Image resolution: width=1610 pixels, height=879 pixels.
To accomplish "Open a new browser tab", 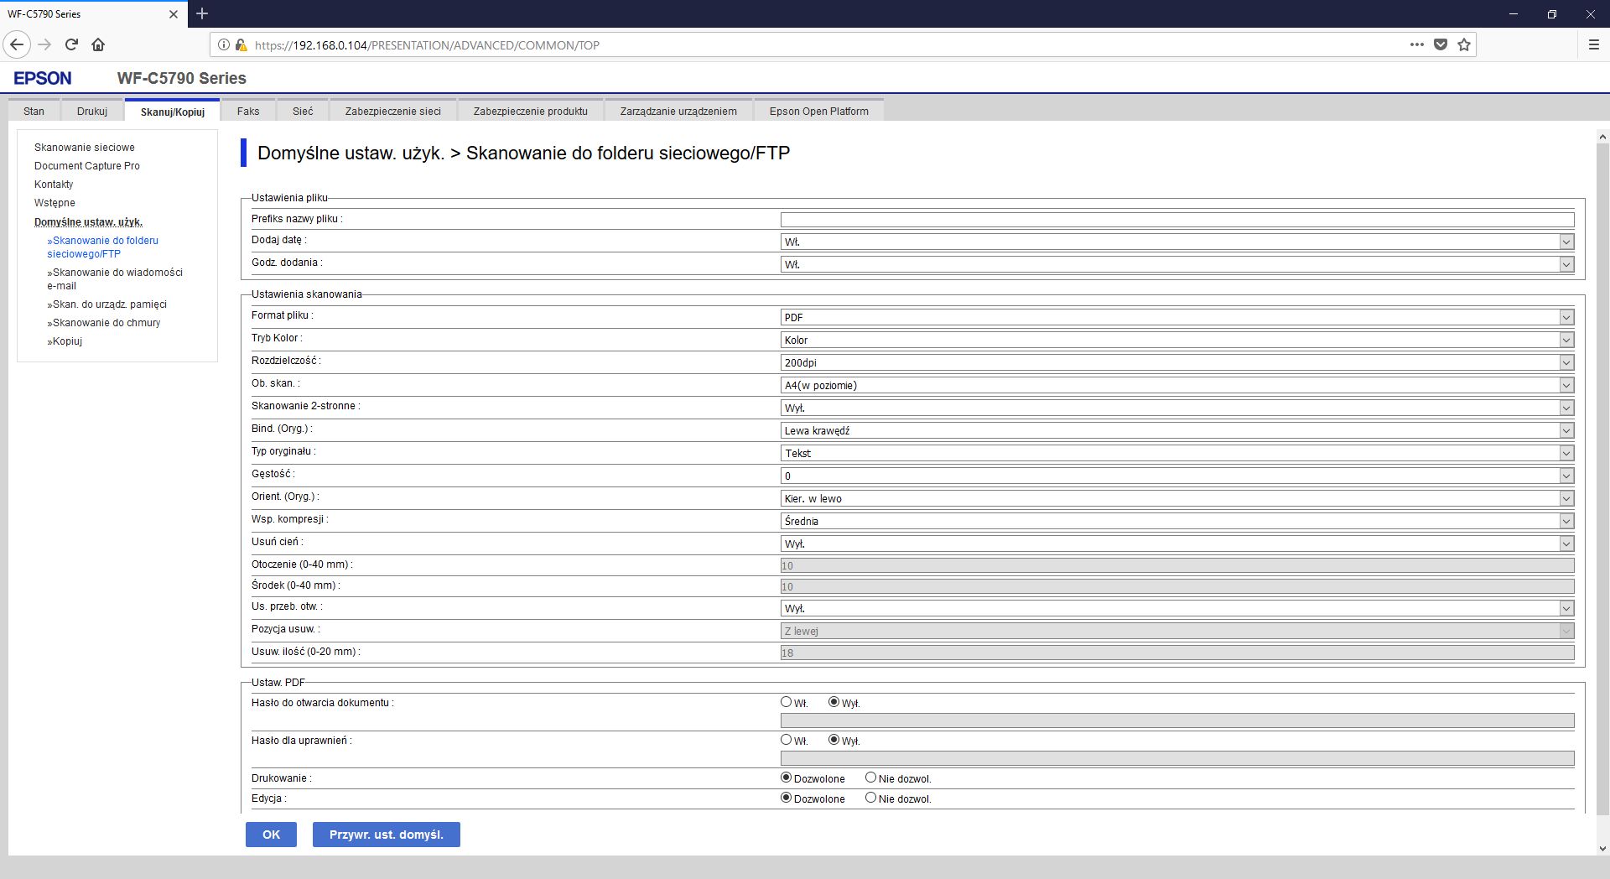I will (202, 13).
